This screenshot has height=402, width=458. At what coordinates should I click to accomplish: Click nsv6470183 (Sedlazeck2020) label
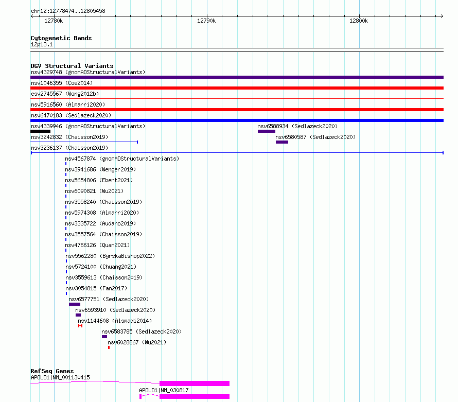click(71, 115)
